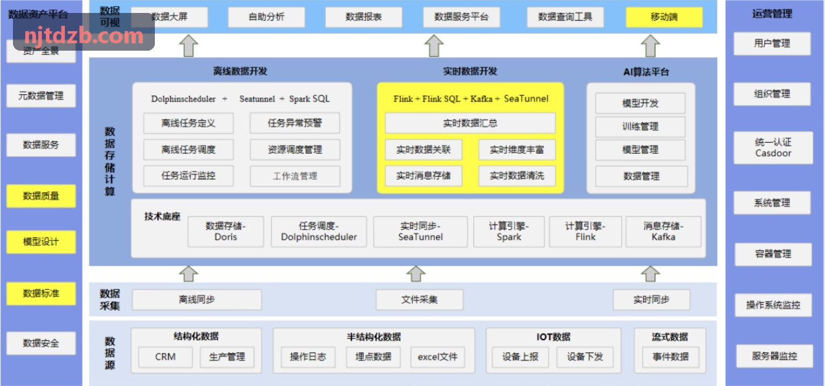Open the 模型设计 block

(x=41, y=242)
